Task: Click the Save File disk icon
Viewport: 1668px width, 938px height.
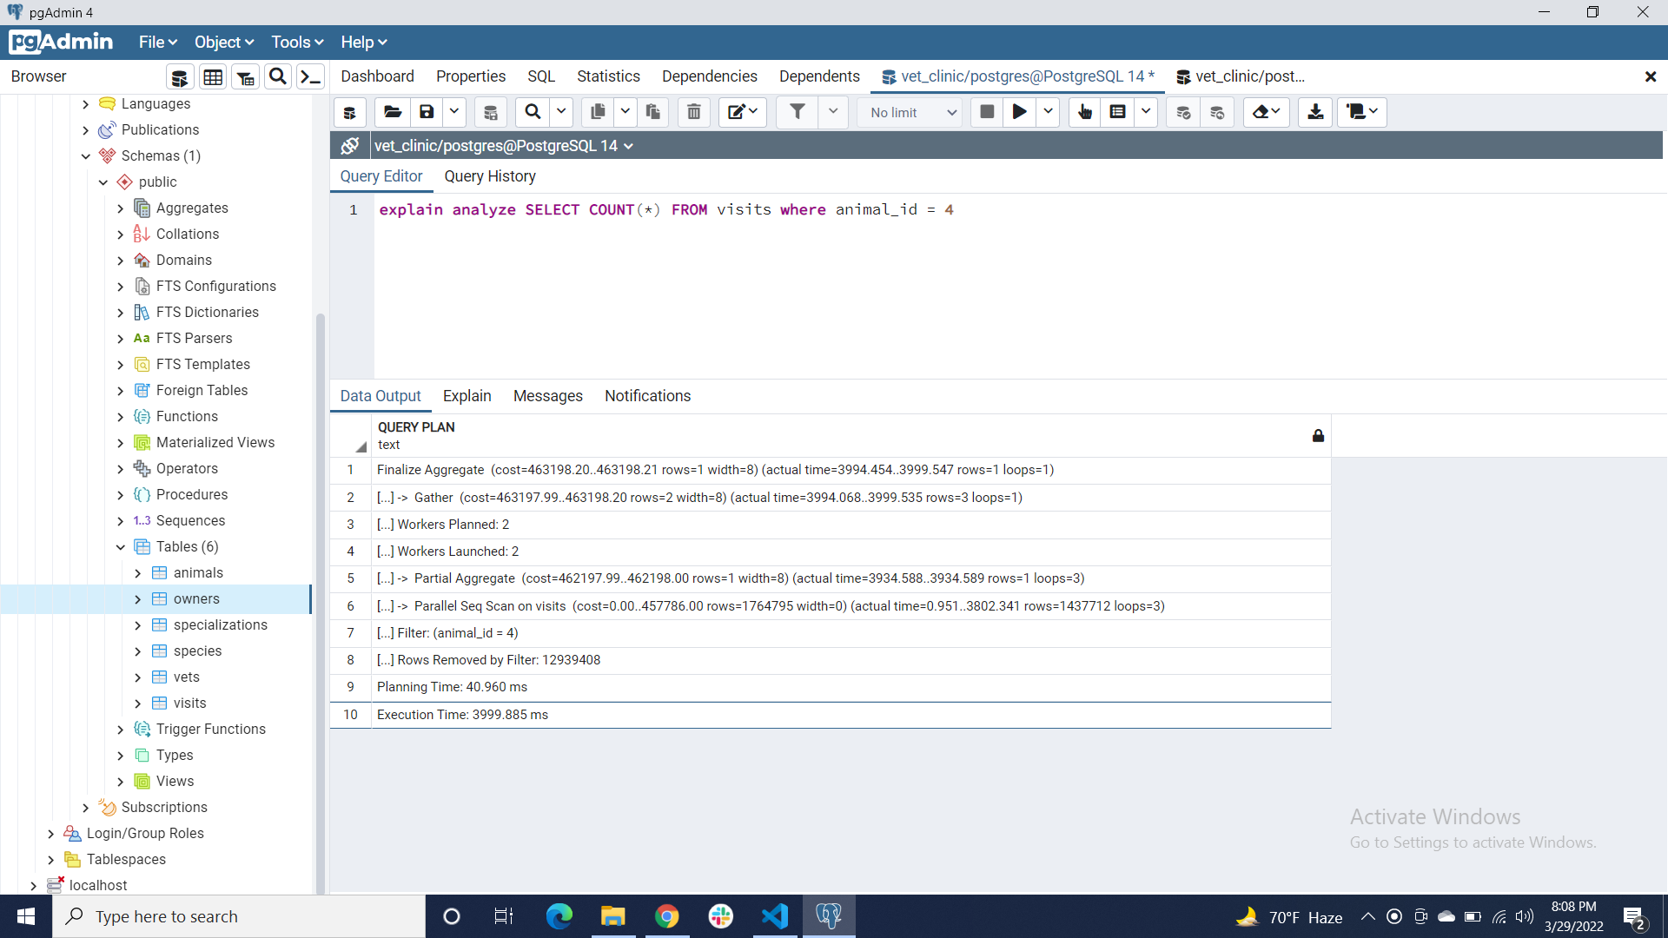Action: (427, 112)
